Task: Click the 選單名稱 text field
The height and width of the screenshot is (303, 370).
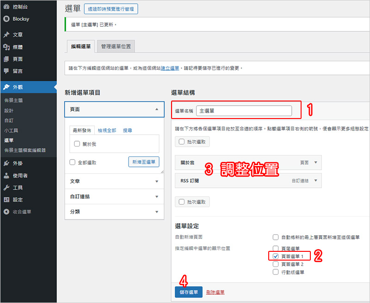Action: (244, 111)
